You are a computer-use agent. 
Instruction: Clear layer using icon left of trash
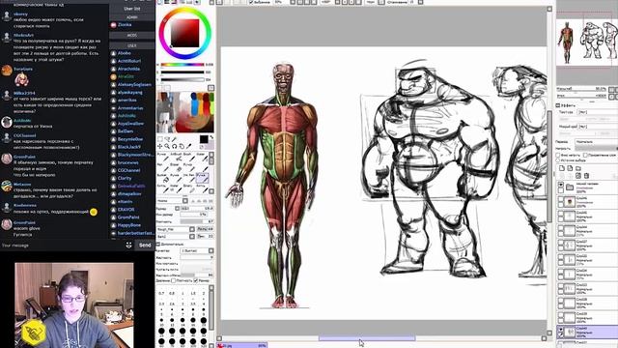click(578, 176)
